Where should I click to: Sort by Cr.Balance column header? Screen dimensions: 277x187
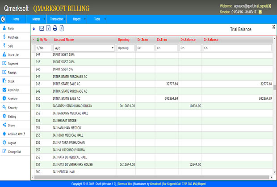pyautogui.click(x=211, y=40)
